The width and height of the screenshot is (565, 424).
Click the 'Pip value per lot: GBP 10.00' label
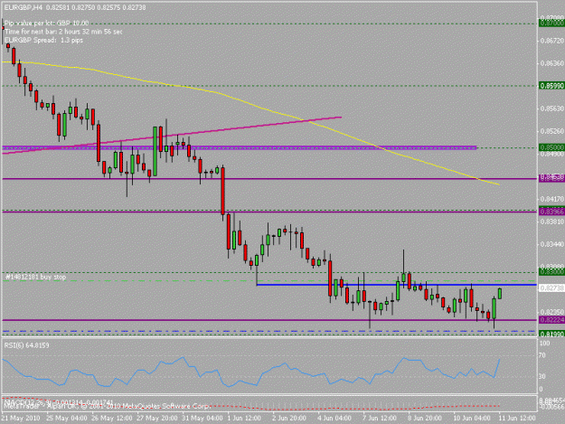click(x=46, y=24)
